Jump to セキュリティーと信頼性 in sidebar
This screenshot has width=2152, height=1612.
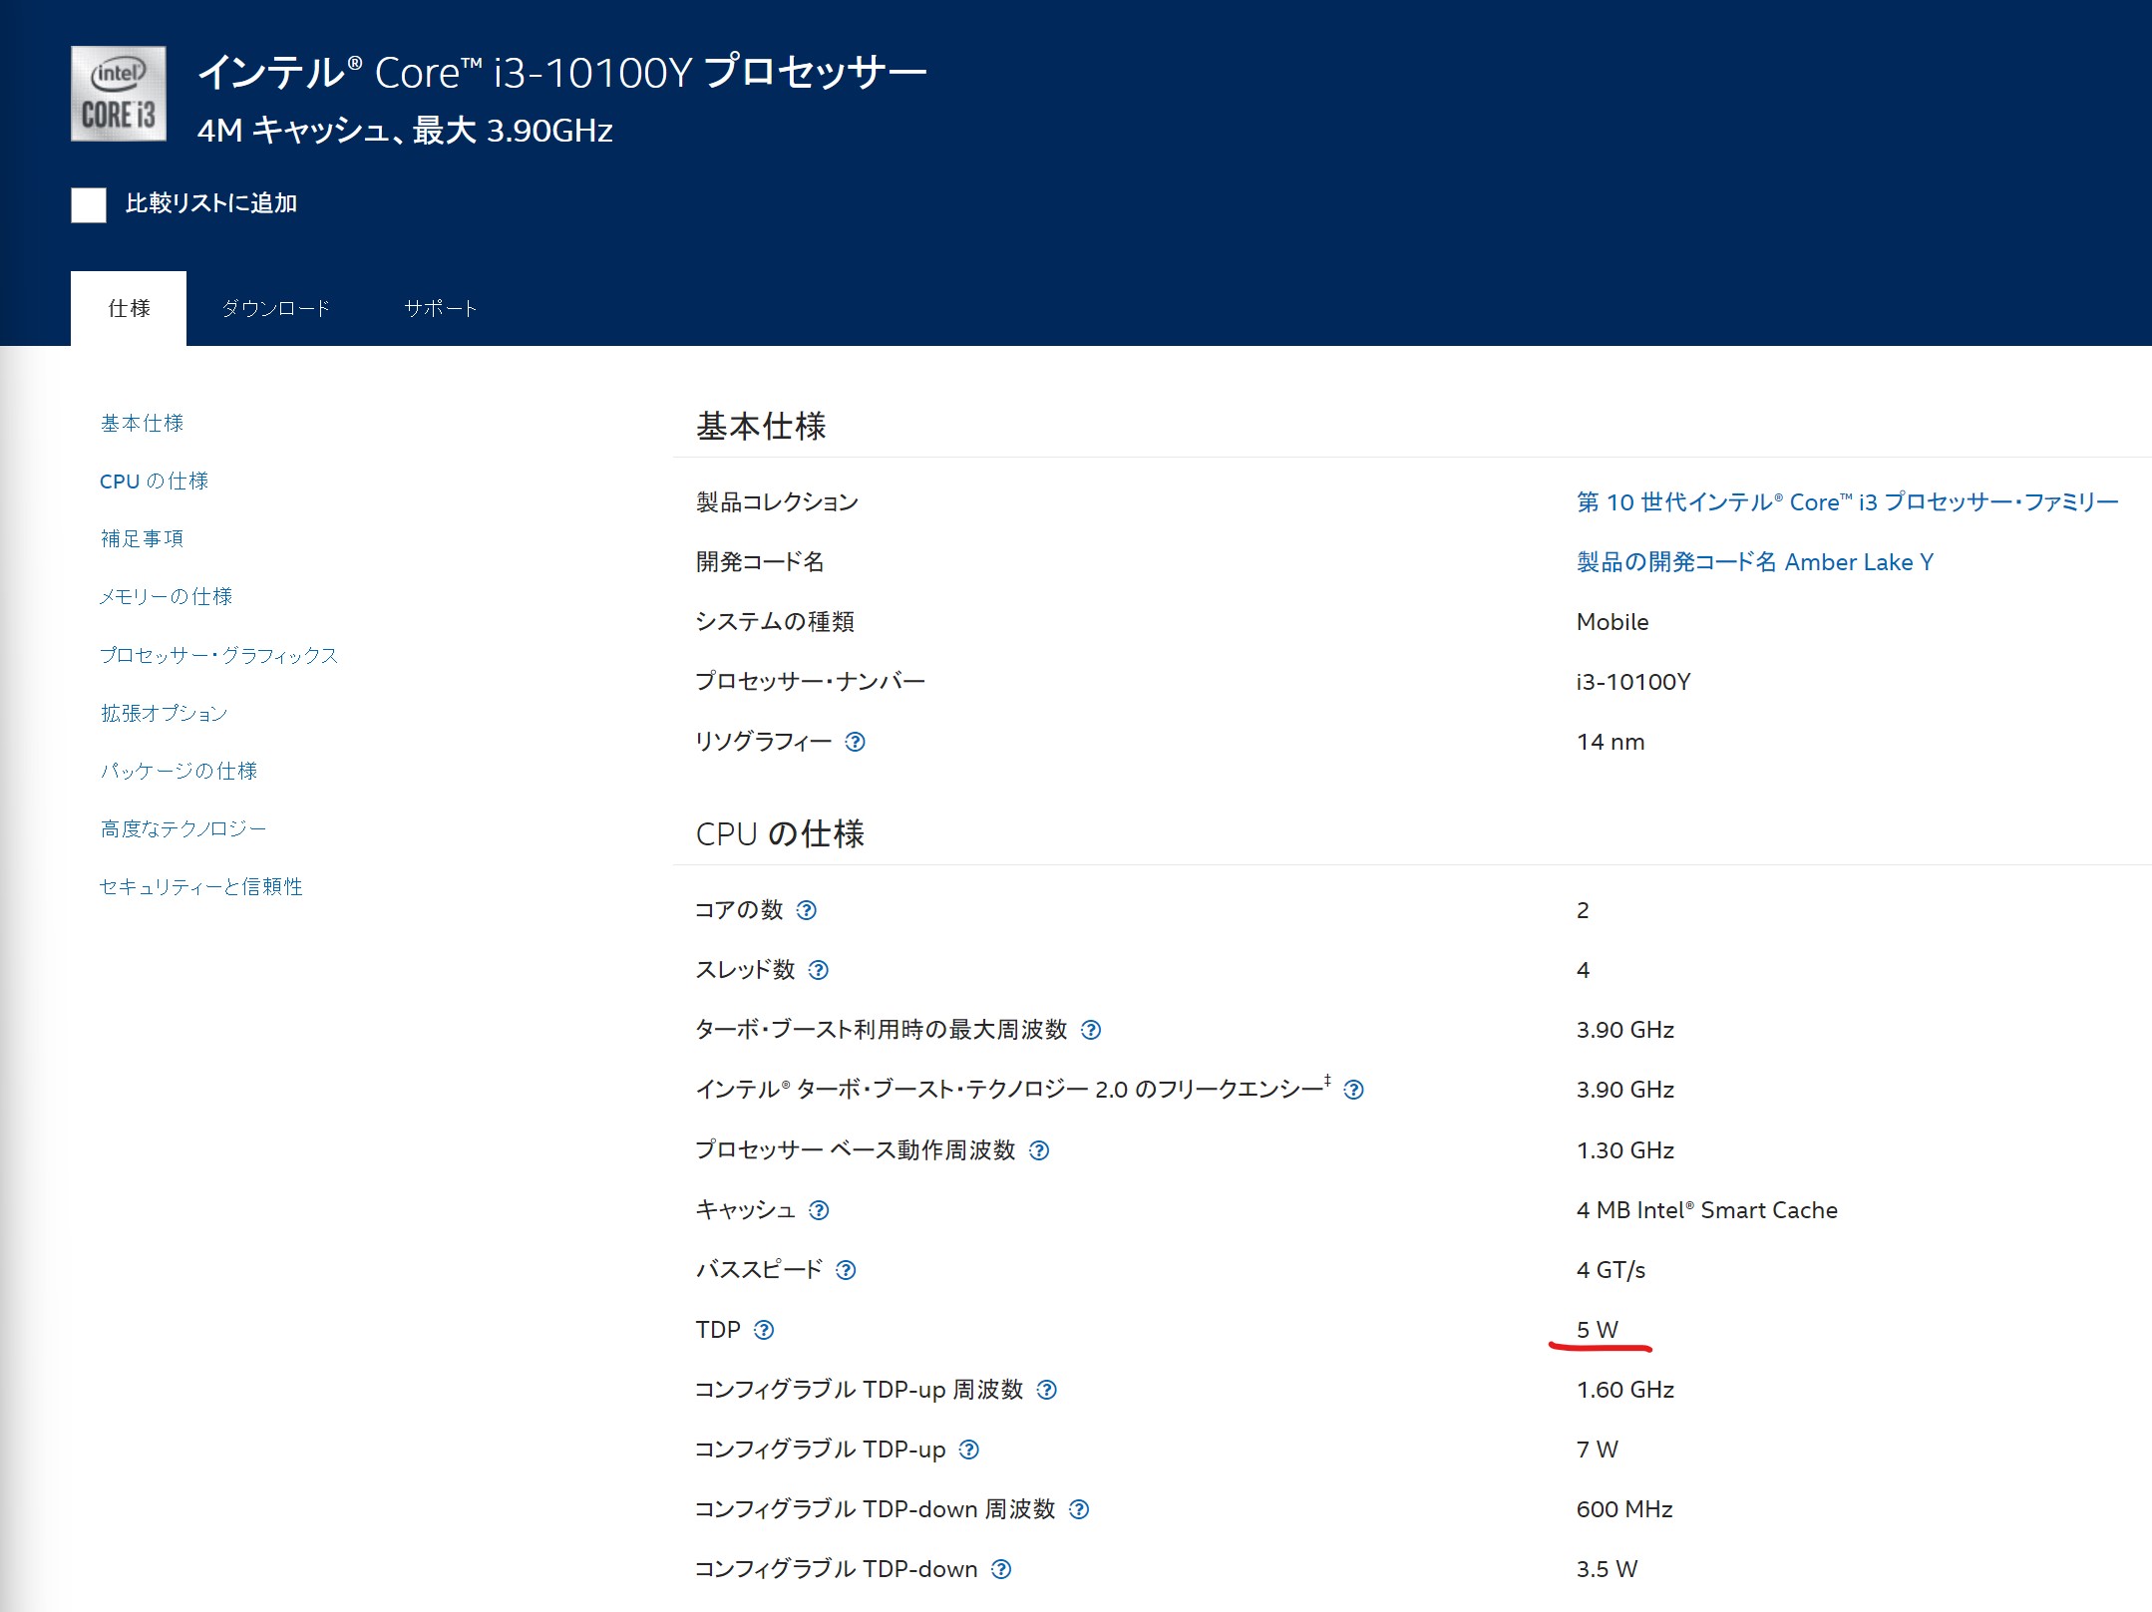pos(201,886)
